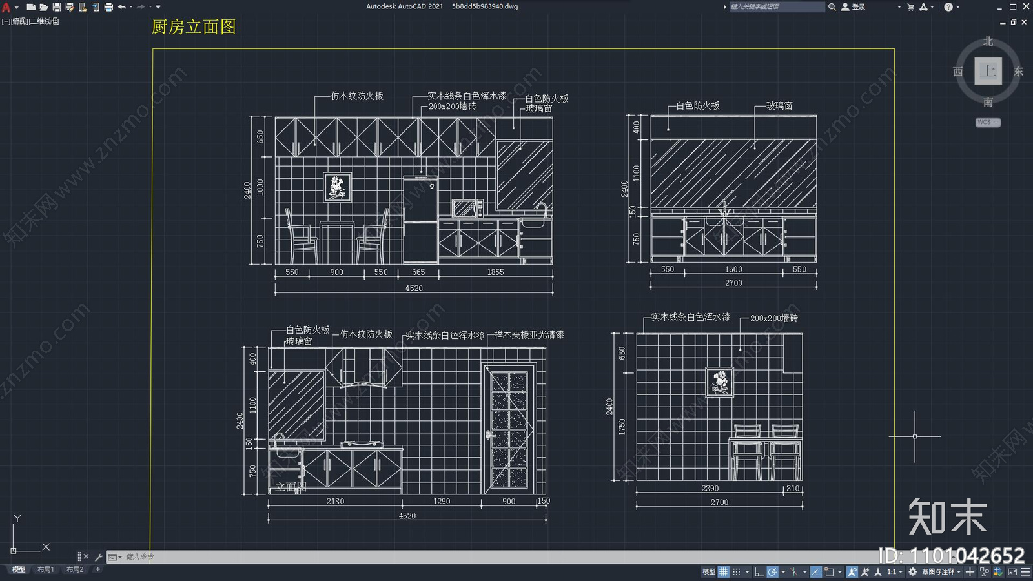The height and width of the screenshot is (581, 1033).
Task: Click the keyword search input field
Action: pos(777,6)
